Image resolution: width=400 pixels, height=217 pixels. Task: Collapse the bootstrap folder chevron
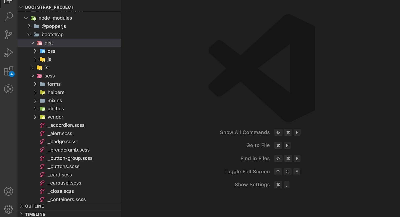(x=29, y=34)
